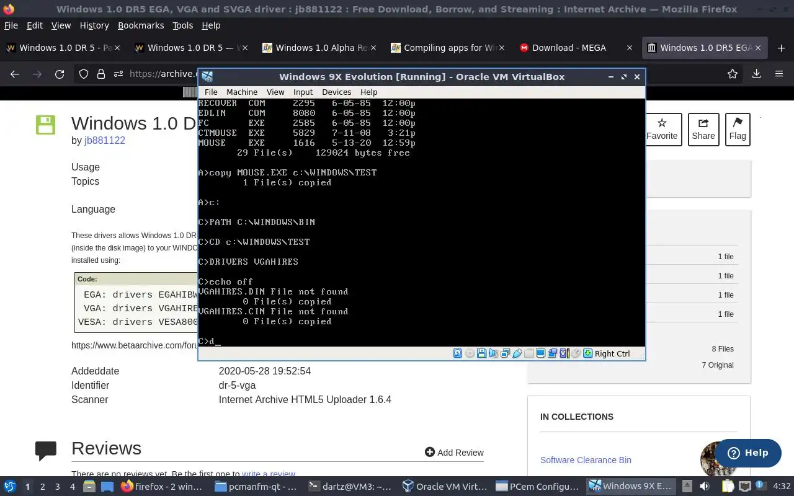794x496 pixels.
Task: Open the floppy disk indicator in VirtualBox
Action: [x=481, y=353]
